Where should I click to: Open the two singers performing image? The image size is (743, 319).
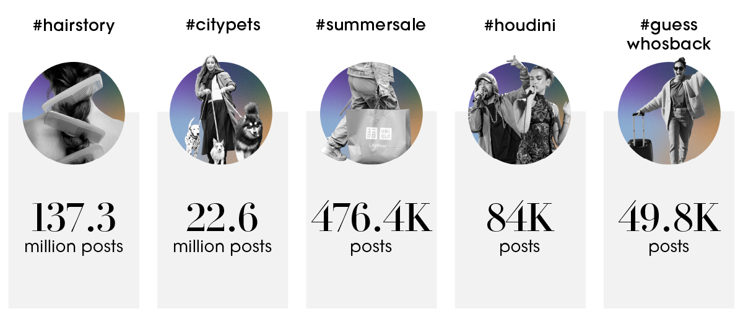point(519,110)
